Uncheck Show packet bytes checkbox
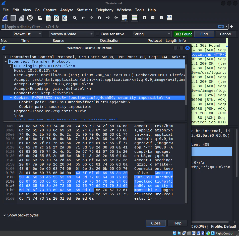 5,215
